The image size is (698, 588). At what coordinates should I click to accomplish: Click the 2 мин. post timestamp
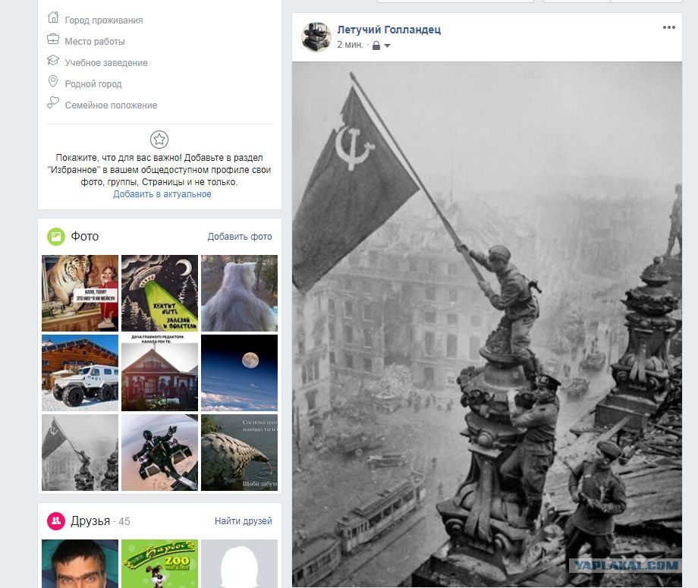(x=350, y=45)
